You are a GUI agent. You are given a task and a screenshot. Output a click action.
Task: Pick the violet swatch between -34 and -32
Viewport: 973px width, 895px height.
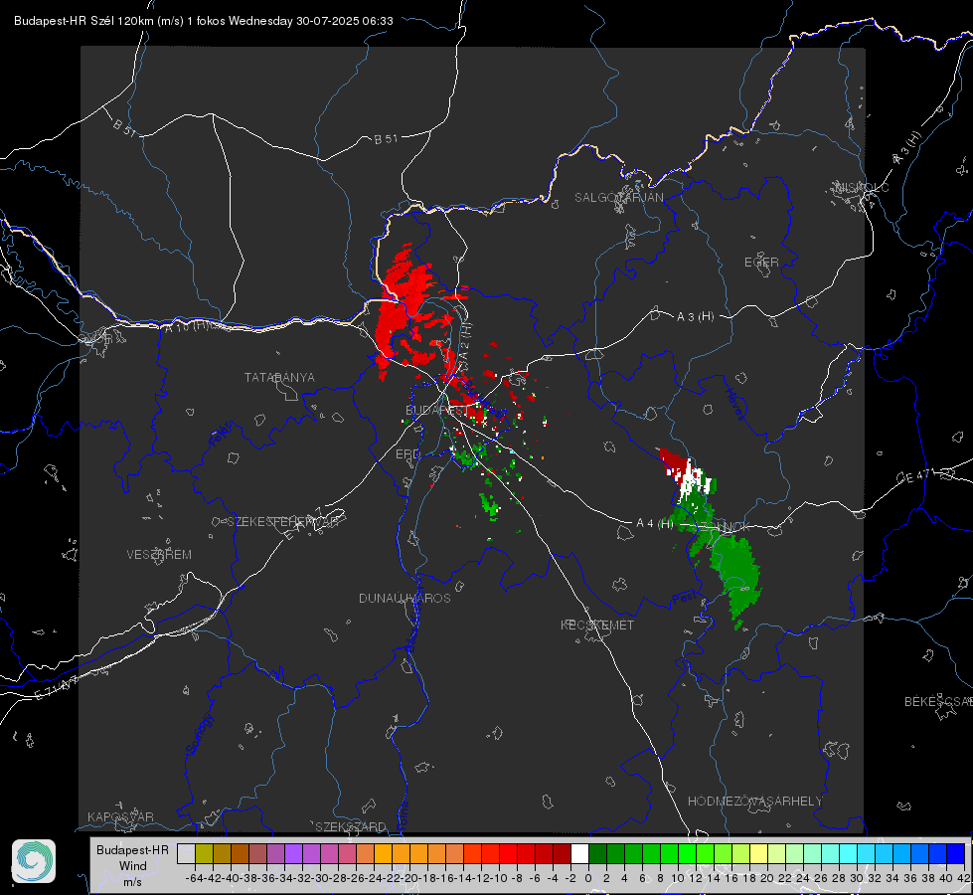click(293, 853)
